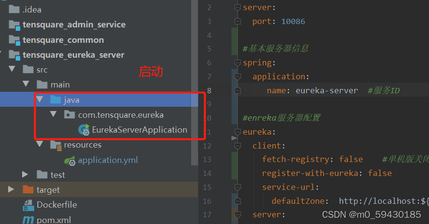Viewport: 429px width, 224px height.
Task: Select the target folder row
Action: (99, 189)
